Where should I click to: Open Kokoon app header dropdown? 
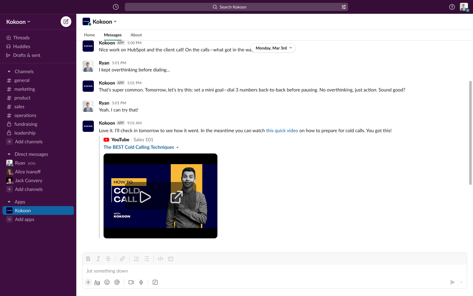[x=104, y=22]
